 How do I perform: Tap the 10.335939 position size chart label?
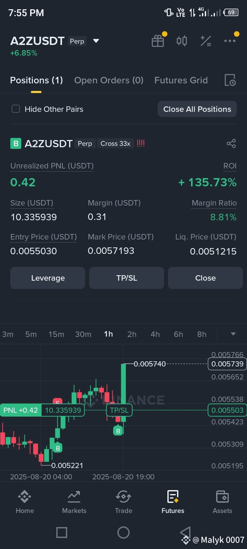(x=63, y=410)
